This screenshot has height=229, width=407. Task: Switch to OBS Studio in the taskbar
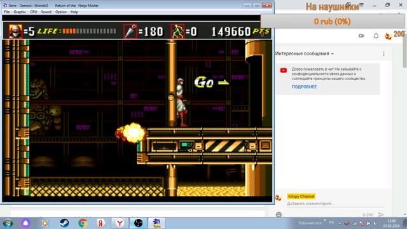point(139,223)
